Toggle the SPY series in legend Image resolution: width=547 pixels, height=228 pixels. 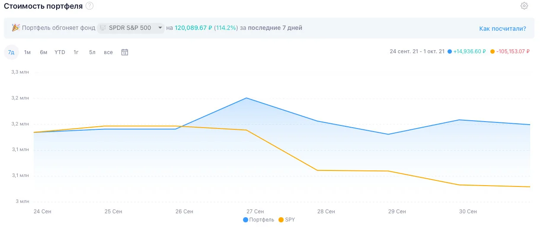287,220
